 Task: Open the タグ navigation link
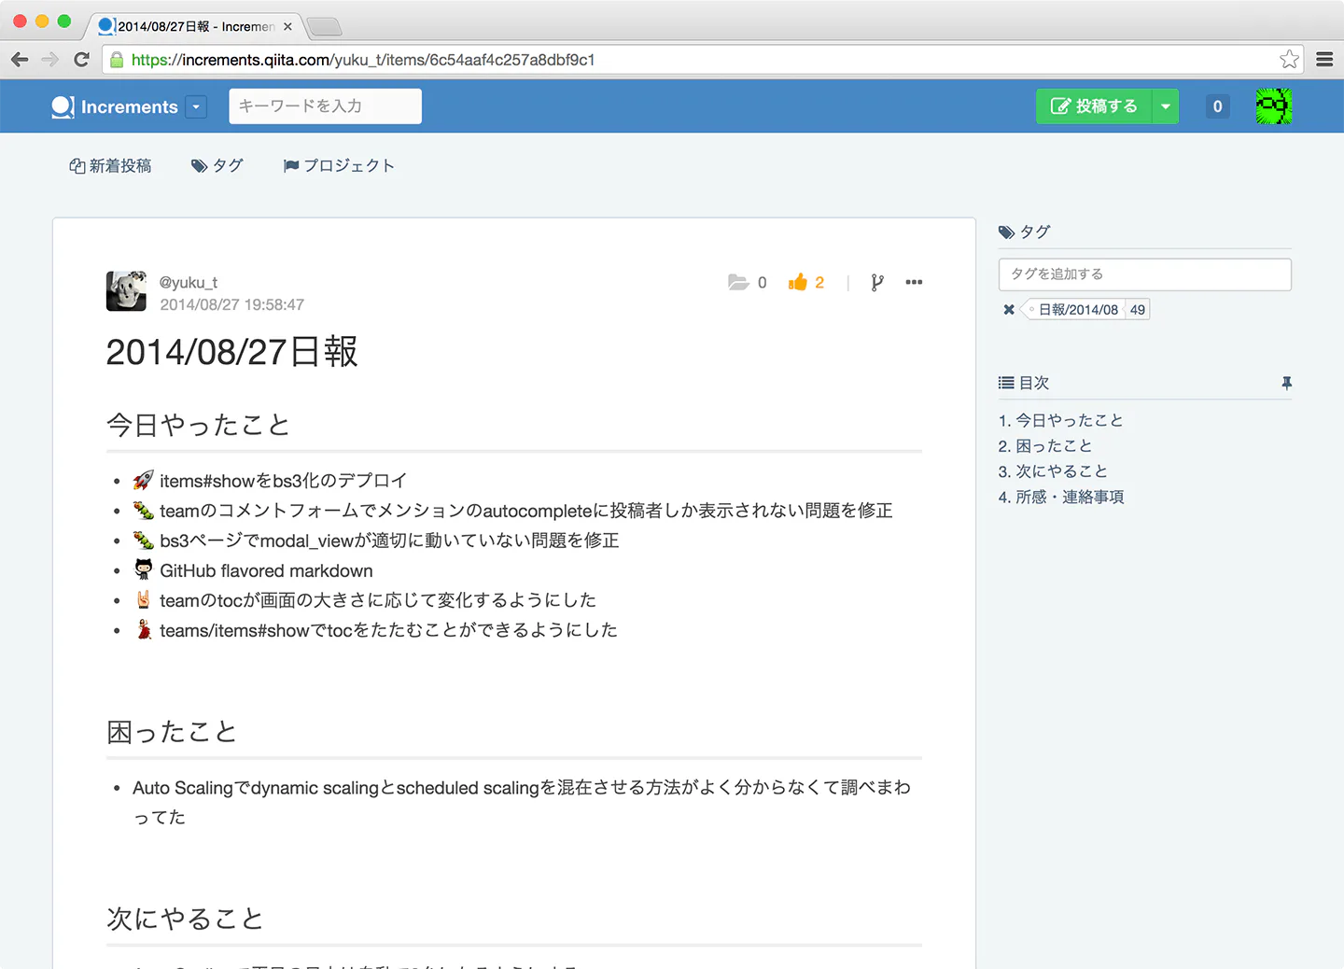tap(217, 166)
